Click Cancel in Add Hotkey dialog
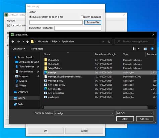This screenshot has height=138, width=159. 84,131
